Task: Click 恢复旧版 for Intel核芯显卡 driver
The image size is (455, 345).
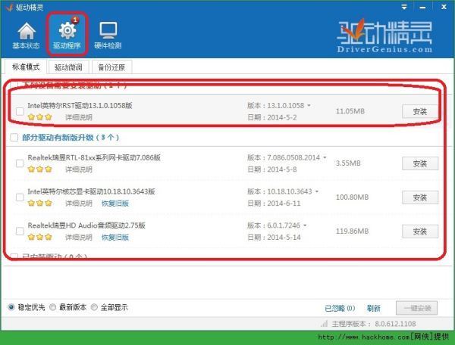Action: coord(115,204)
